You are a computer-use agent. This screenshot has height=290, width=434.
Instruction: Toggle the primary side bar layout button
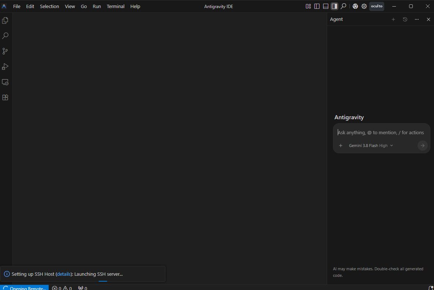[317, 6]
